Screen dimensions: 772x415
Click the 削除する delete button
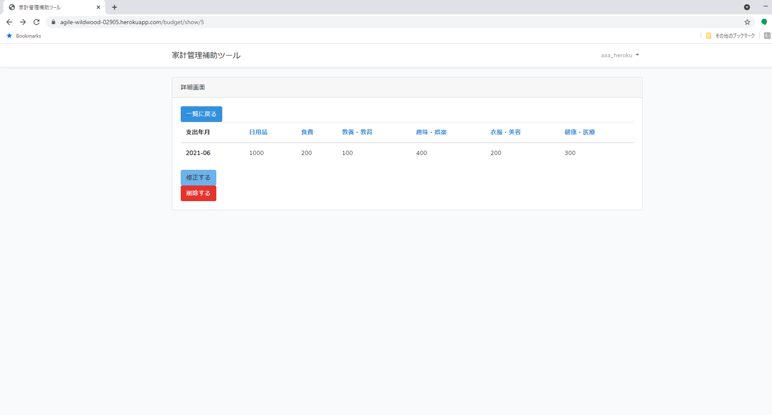(x=199, y=193)
